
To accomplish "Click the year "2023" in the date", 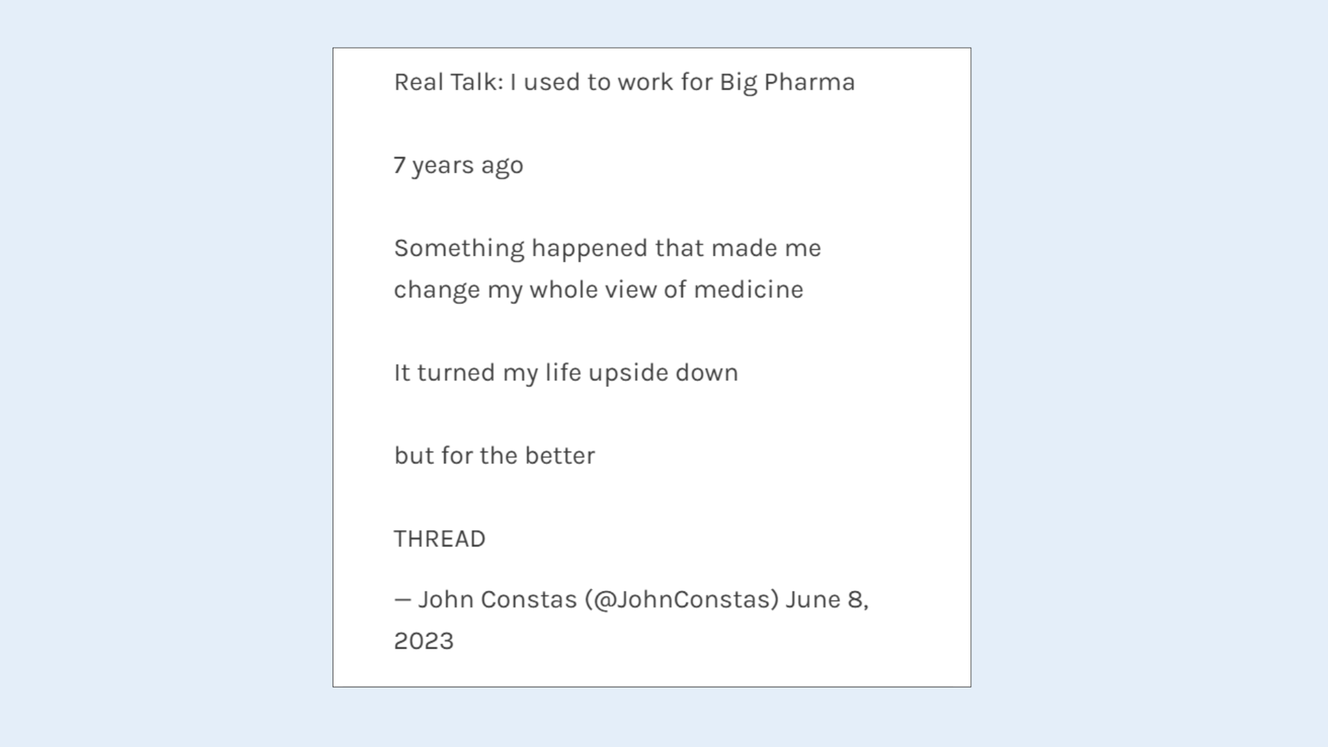I will pyautogui.click(x=424, y=641).
